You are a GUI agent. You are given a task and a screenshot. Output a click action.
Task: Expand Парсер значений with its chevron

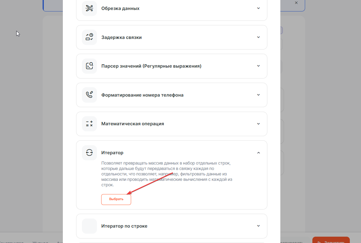click(x=258, y=66)
